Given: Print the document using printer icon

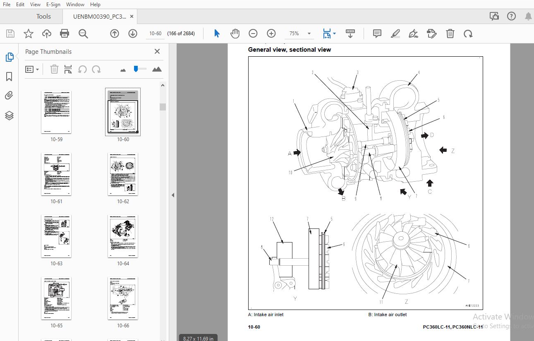Looking at the screenshot, I should coord(65,34).
